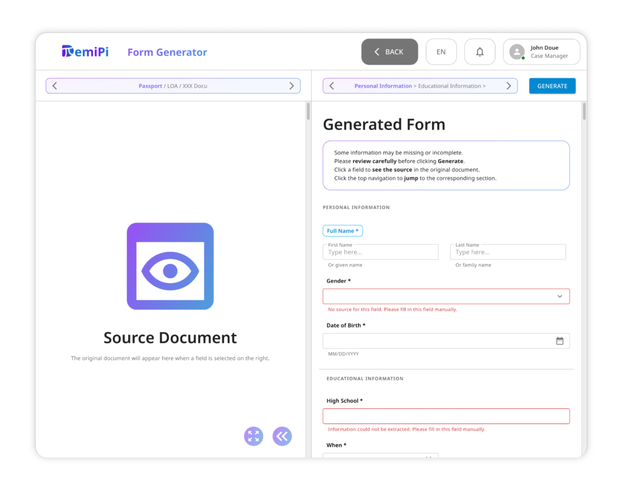Click John Doue's profile avatar
The height and width of the screenshot is (490, 622).
click(517, 52)
